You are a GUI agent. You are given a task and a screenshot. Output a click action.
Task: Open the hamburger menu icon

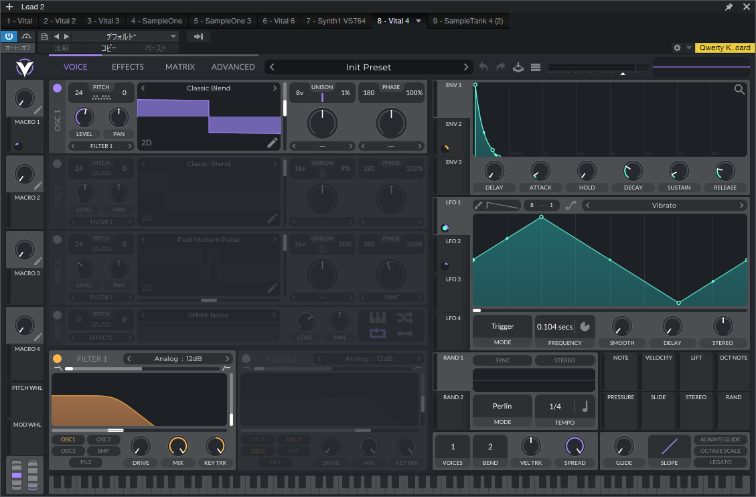click(x=535, y=67)
